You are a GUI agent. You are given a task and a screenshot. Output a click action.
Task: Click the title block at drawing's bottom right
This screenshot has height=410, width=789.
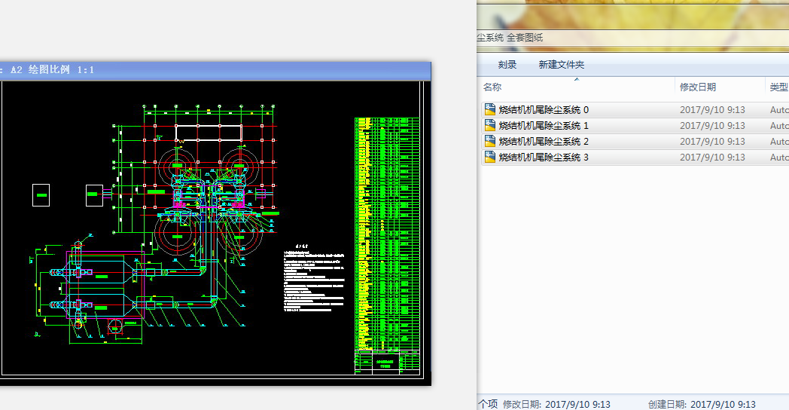pyautogui.click(x=387, y=363)
